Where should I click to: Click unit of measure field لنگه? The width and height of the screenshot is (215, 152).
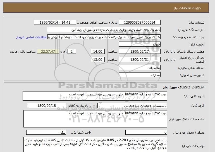pyautogui.click(x=46, y=132)
